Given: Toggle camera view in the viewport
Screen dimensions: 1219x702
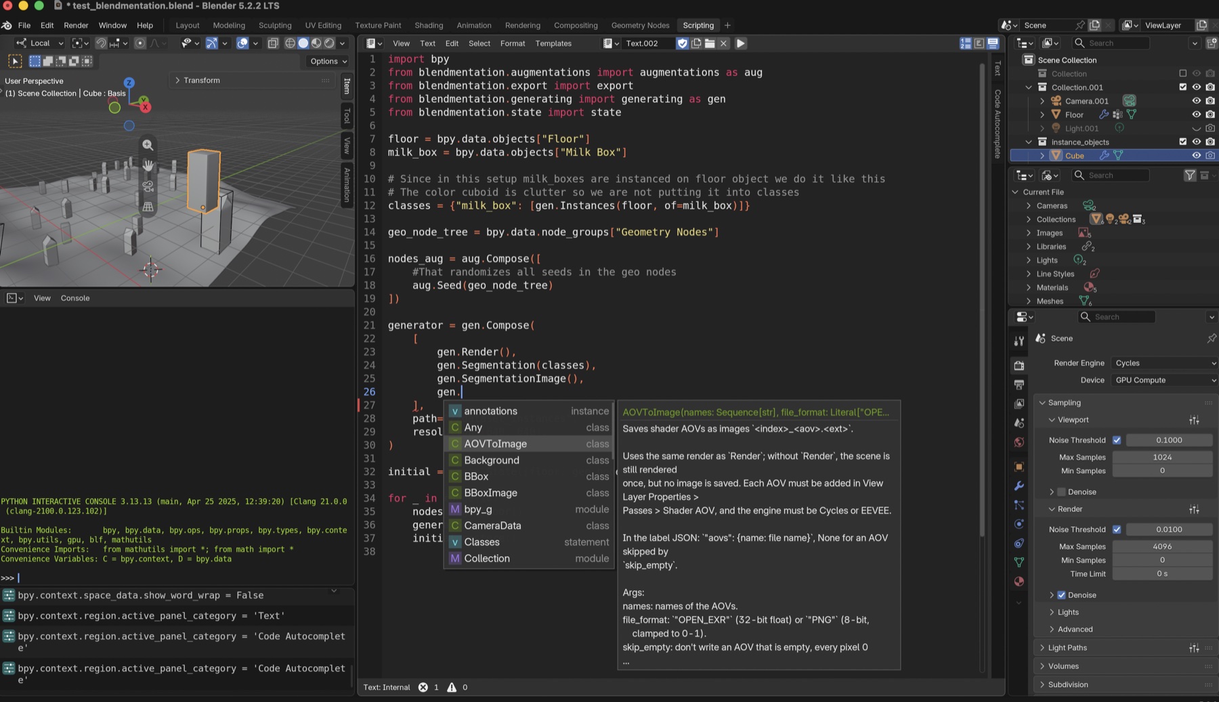Looking at the screenshot, I should click(x=148, y=186).
